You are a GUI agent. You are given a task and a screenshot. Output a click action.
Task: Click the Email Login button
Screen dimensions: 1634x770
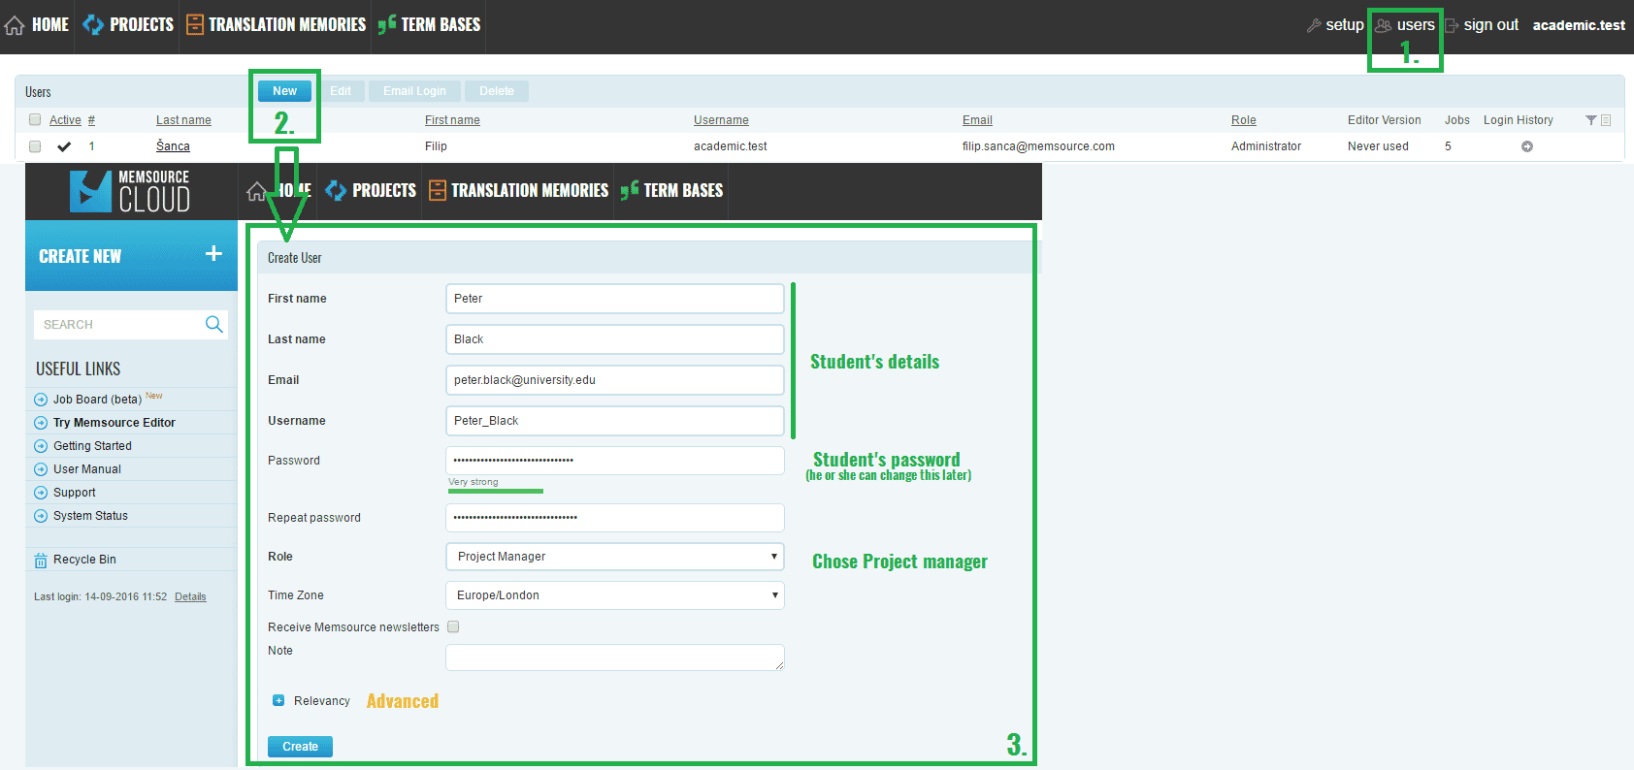(x=415, y=91)
